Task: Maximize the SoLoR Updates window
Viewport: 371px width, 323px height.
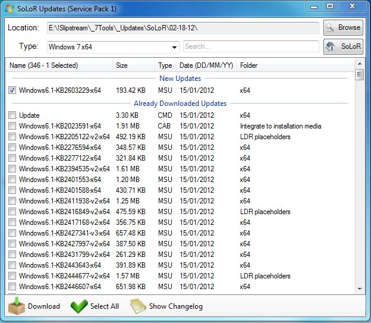Action: click(x=330, y=7)
